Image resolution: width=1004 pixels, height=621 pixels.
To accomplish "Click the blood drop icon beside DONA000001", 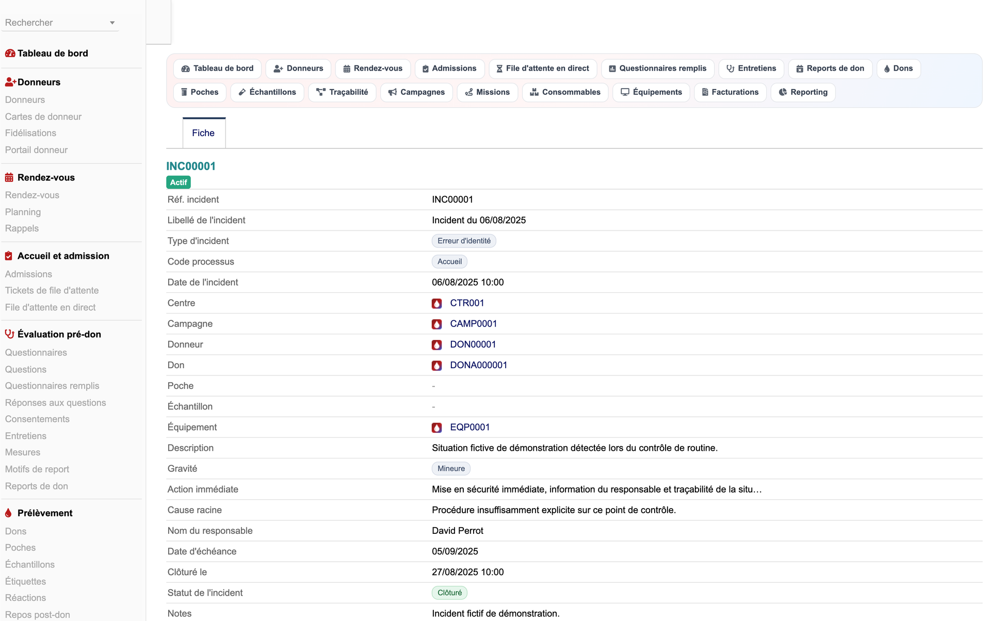I will click(437, 365).
